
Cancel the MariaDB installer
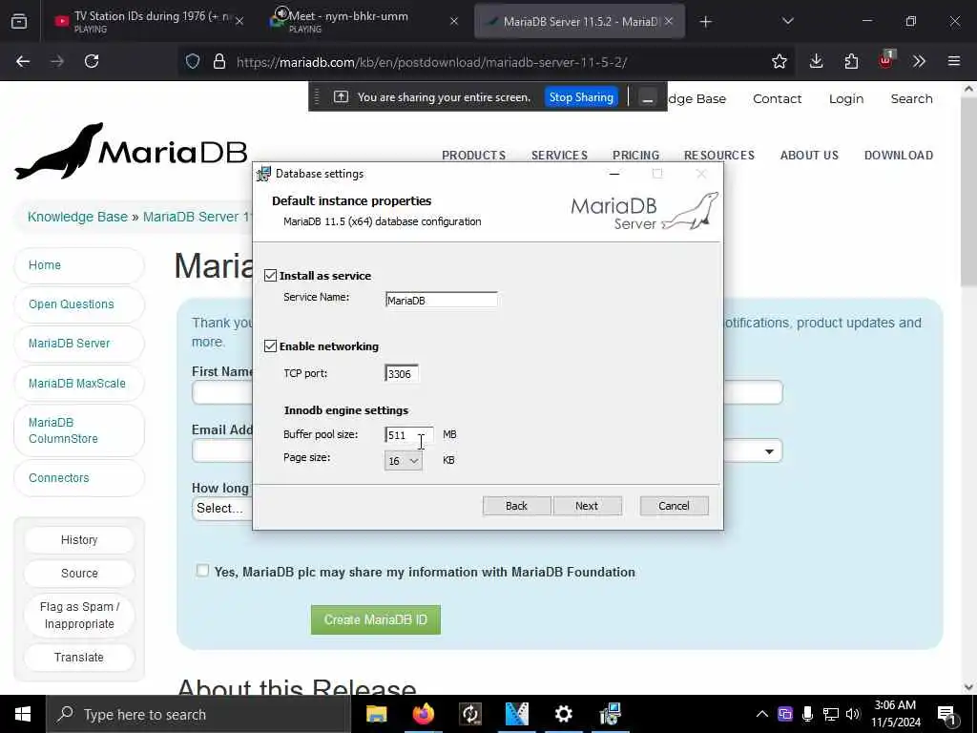tap(675, 506)
